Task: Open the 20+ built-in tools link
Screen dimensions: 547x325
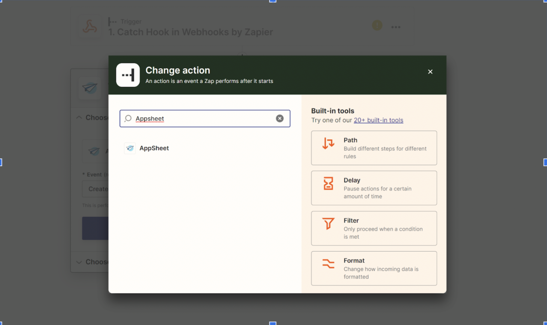Action: pyautogui.click(x=378, y=120)
